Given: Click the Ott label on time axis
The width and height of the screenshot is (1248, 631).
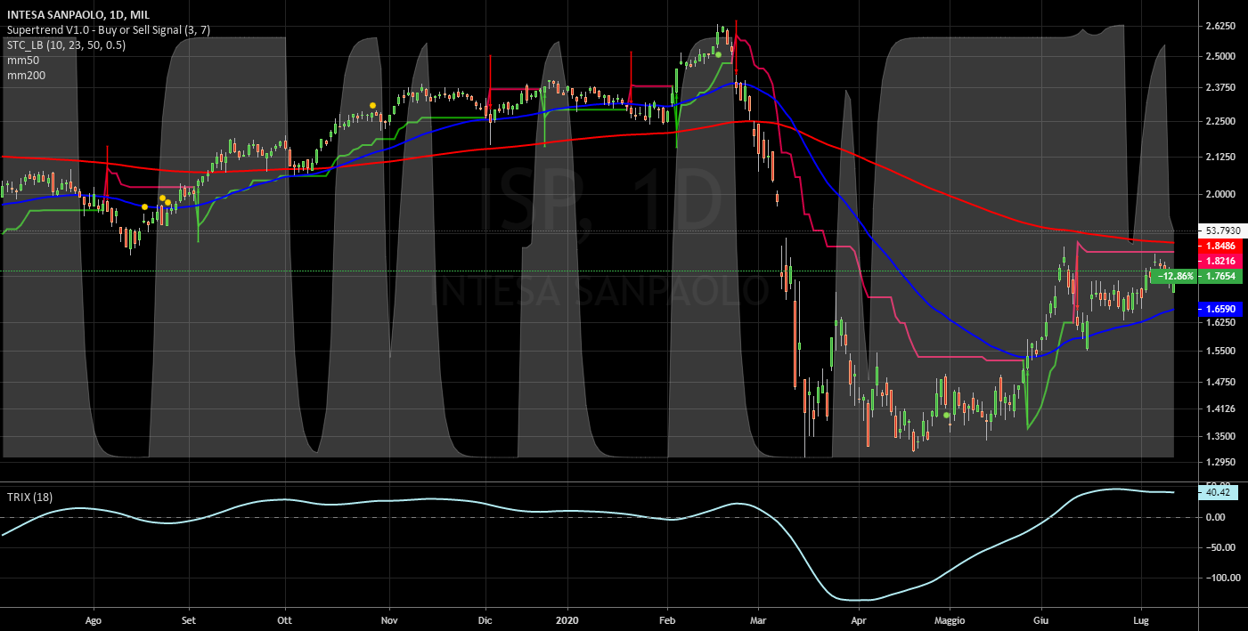Looking at the screenshot, I should pyautogui.click(x=284, y=619).
